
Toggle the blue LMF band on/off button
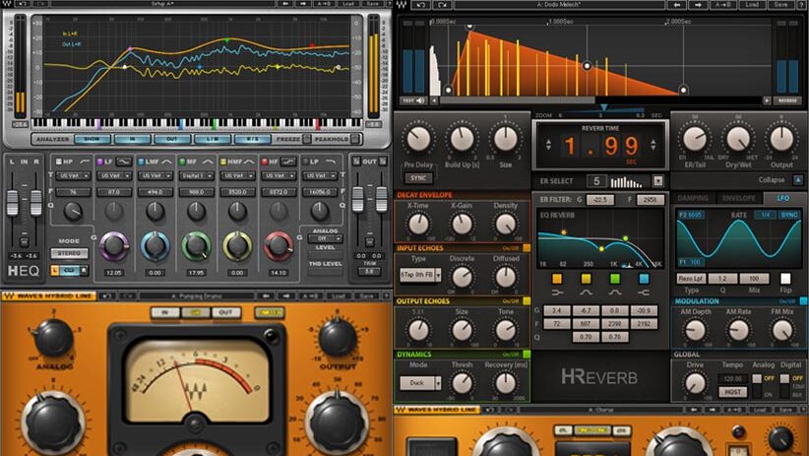[x=142, y=162]
